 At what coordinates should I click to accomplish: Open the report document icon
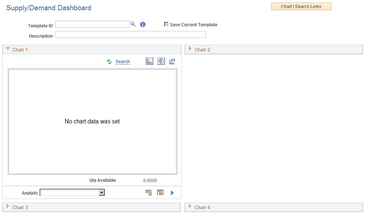click(x=160, y=192)
